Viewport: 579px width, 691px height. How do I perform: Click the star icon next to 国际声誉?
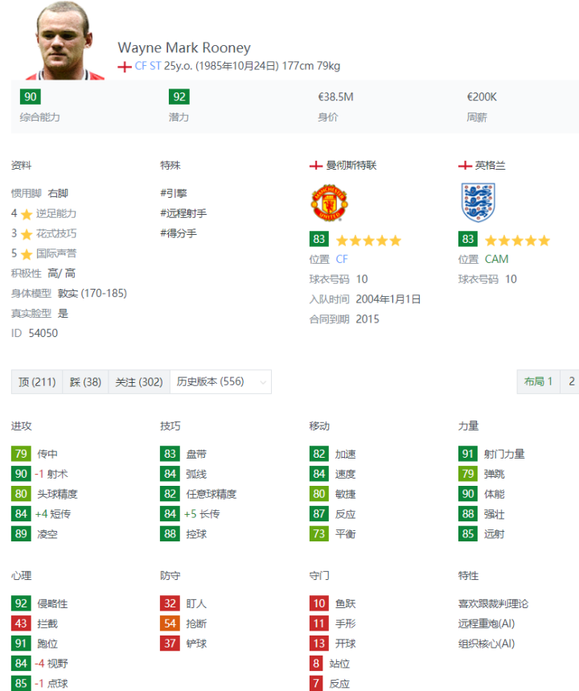coord(27,254)
